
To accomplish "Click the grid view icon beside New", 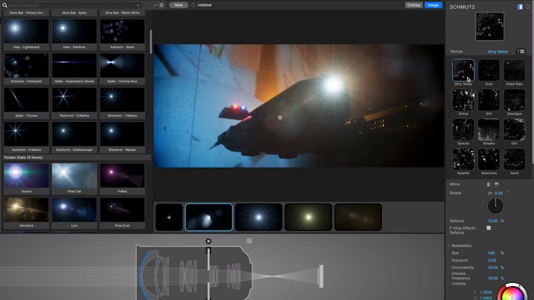I will (x=161, y=5).
